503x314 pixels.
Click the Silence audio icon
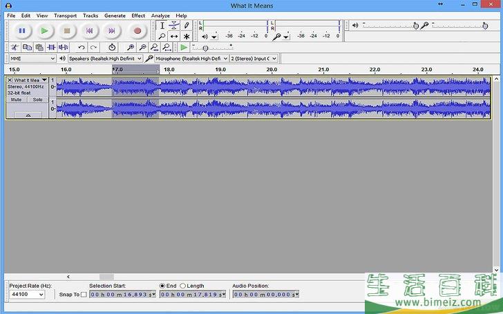(x=63, y=48)
